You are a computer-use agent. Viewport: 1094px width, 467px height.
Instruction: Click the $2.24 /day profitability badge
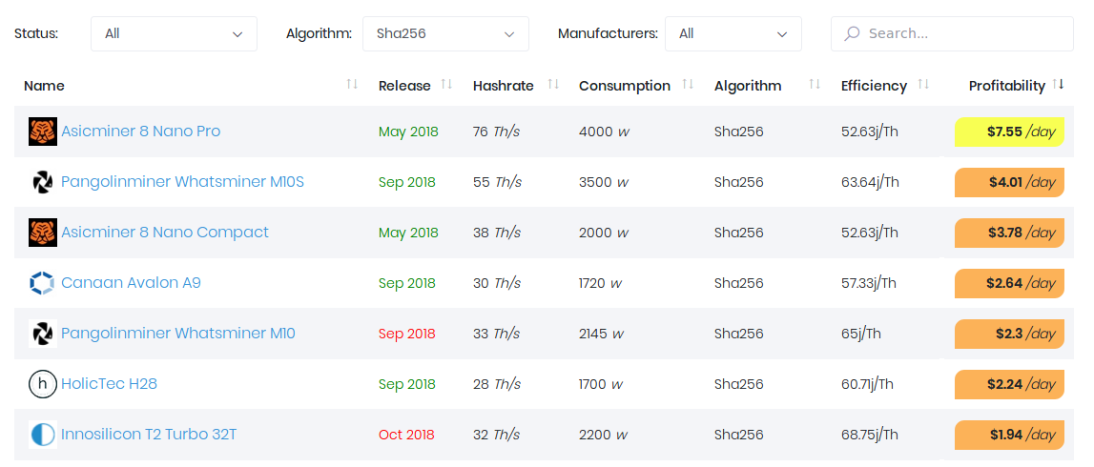(x=1009, y=385)
